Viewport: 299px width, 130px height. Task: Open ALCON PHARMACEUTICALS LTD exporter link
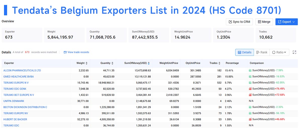pos(22,71)
